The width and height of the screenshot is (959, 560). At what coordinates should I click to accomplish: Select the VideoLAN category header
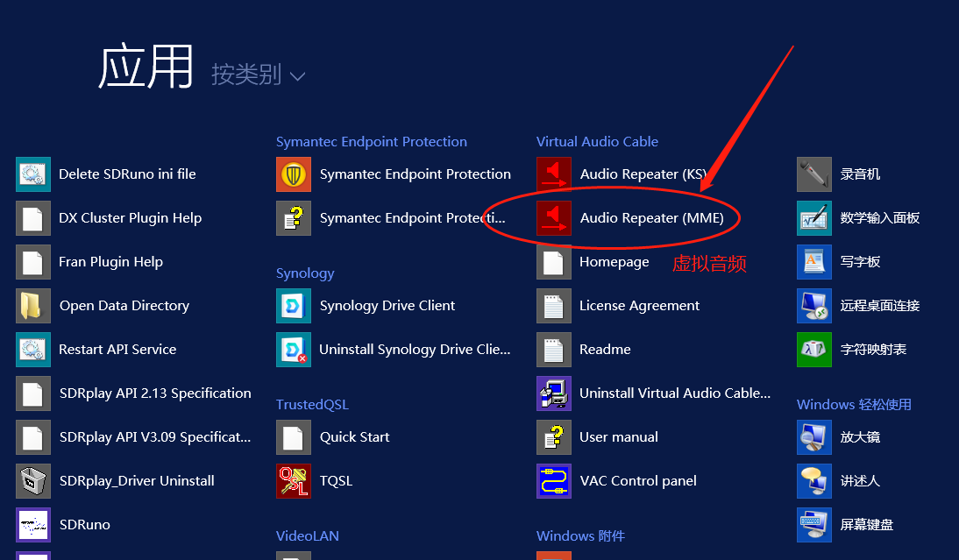(307, 536)
